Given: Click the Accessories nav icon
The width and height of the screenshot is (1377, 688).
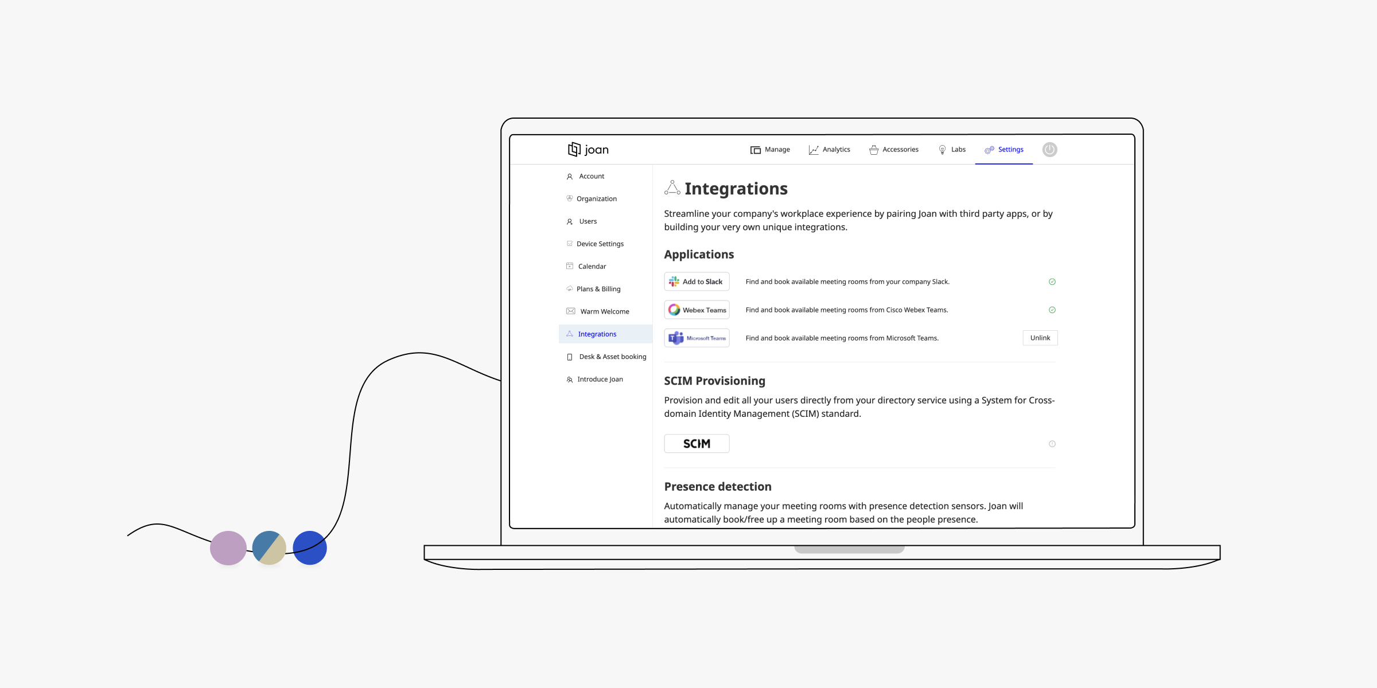Looking at the screenshot, I should pyautogui.click(x=872, y=149).
